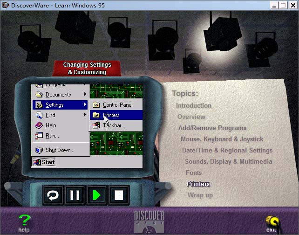Image resolution: width=299 pixels, height=235 pixels.
Task: Minimize the DiscoverWare window
Action: pyautogui.click(x=274, y=5)
